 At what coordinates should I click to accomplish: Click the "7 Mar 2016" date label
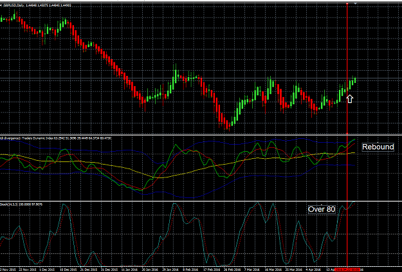click(252, 269)
